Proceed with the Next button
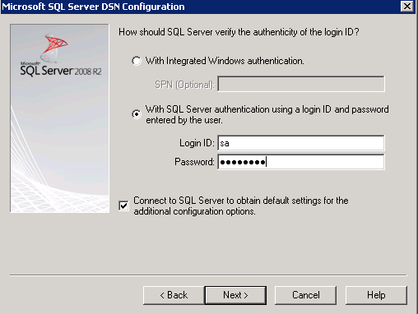The width and height of the screenshot is (418, 314). (235, 295)
